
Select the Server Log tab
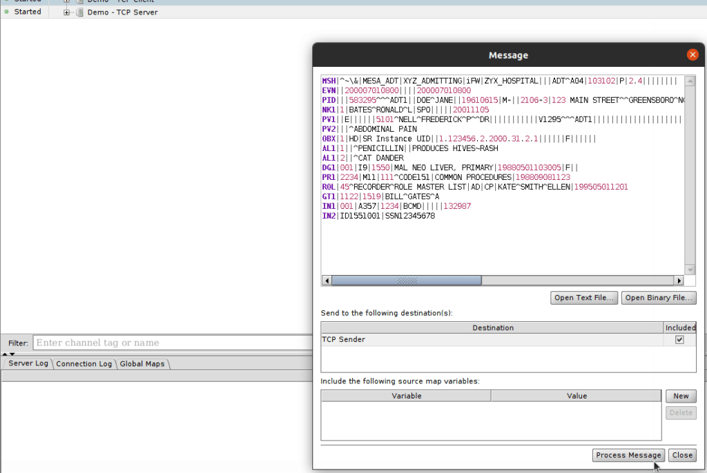[27, 363]
